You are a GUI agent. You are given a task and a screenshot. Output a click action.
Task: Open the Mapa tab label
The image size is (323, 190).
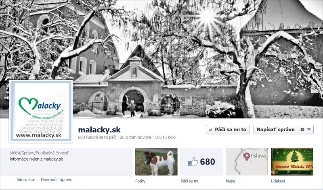click(x=230, y=181)
